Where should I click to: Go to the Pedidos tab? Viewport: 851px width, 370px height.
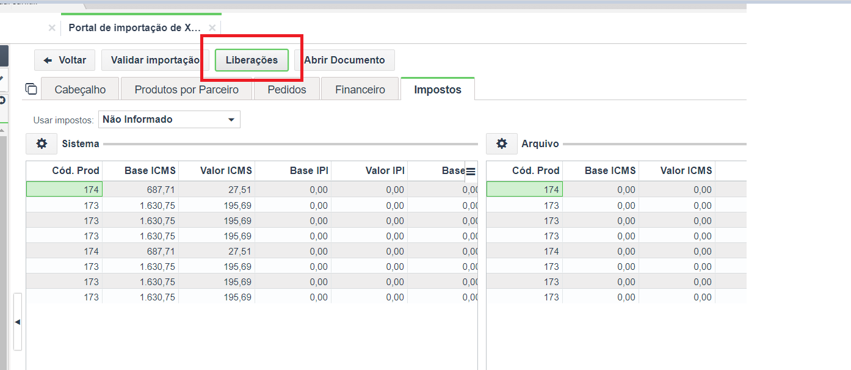(287, 90)
